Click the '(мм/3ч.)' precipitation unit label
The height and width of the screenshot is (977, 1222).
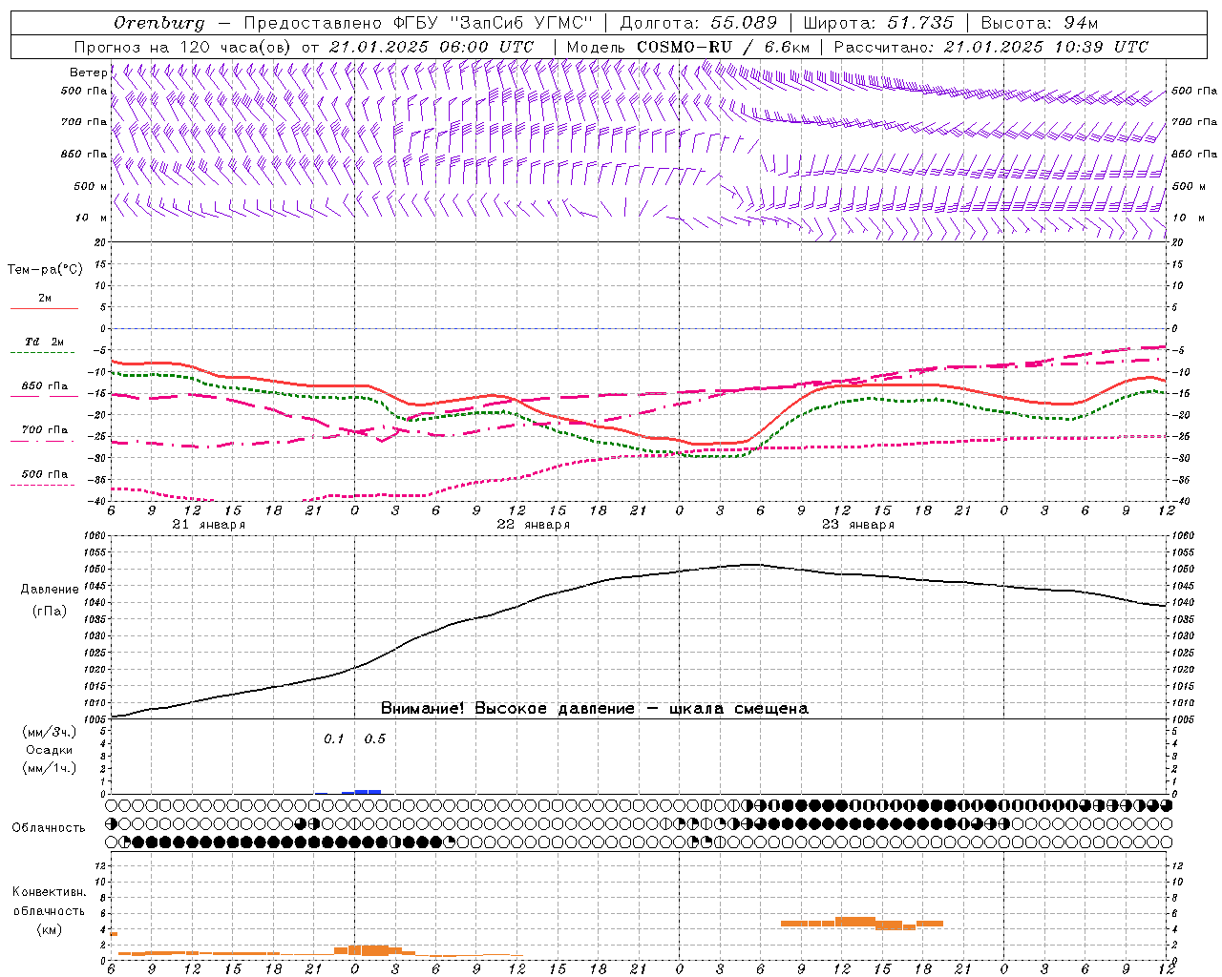point(50,732)
